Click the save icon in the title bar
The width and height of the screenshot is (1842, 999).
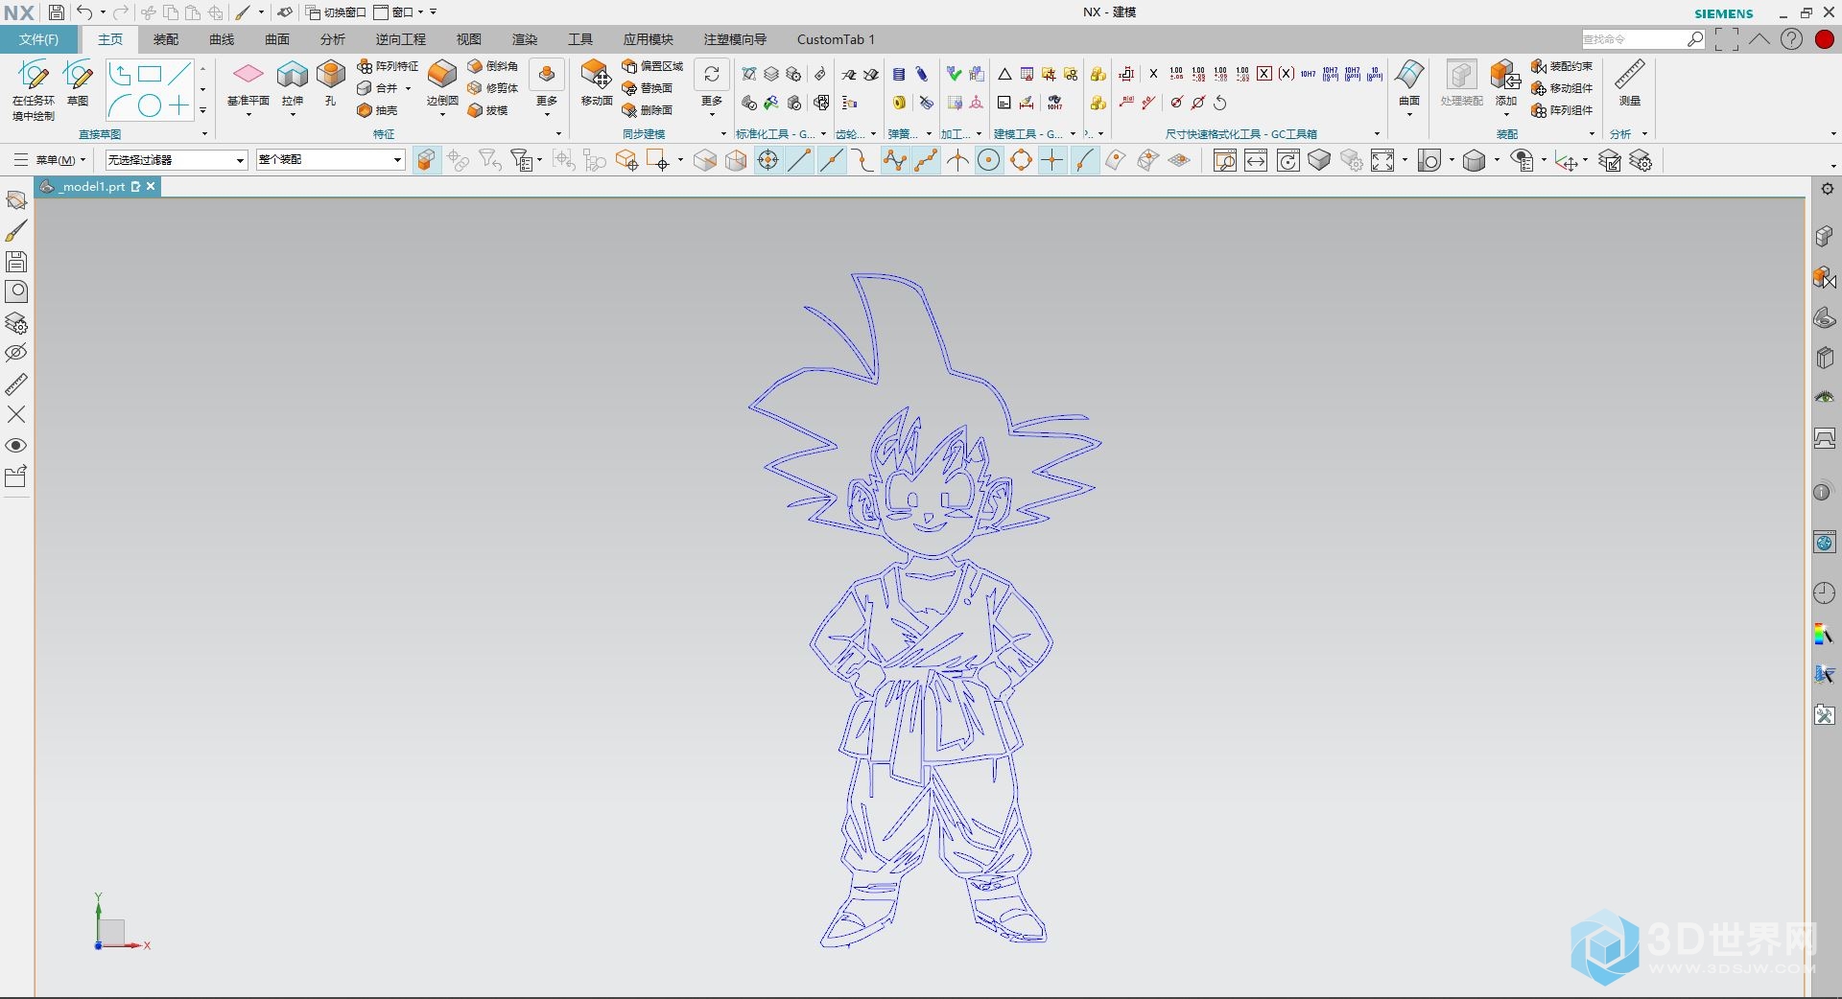[x=57, y=12]
